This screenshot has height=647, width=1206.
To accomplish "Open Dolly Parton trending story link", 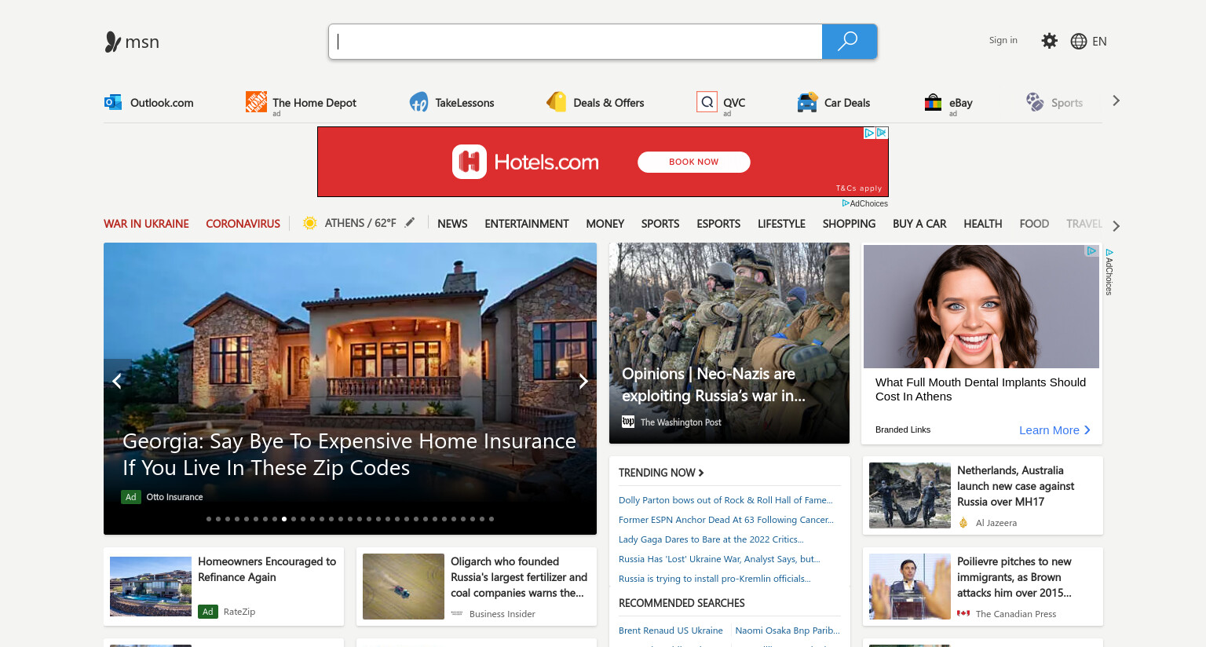I will pyautogui.click(x=725, y=500).
